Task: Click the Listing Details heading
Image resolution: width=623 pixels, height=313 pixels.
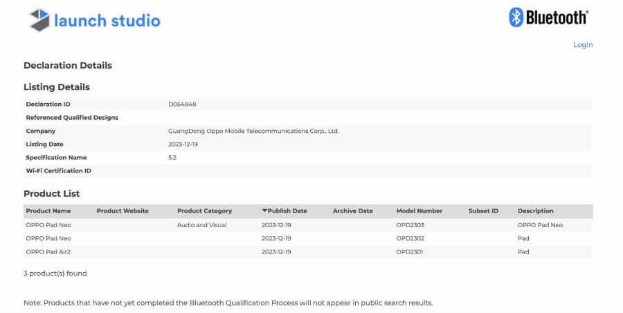Action: point(57,87)
